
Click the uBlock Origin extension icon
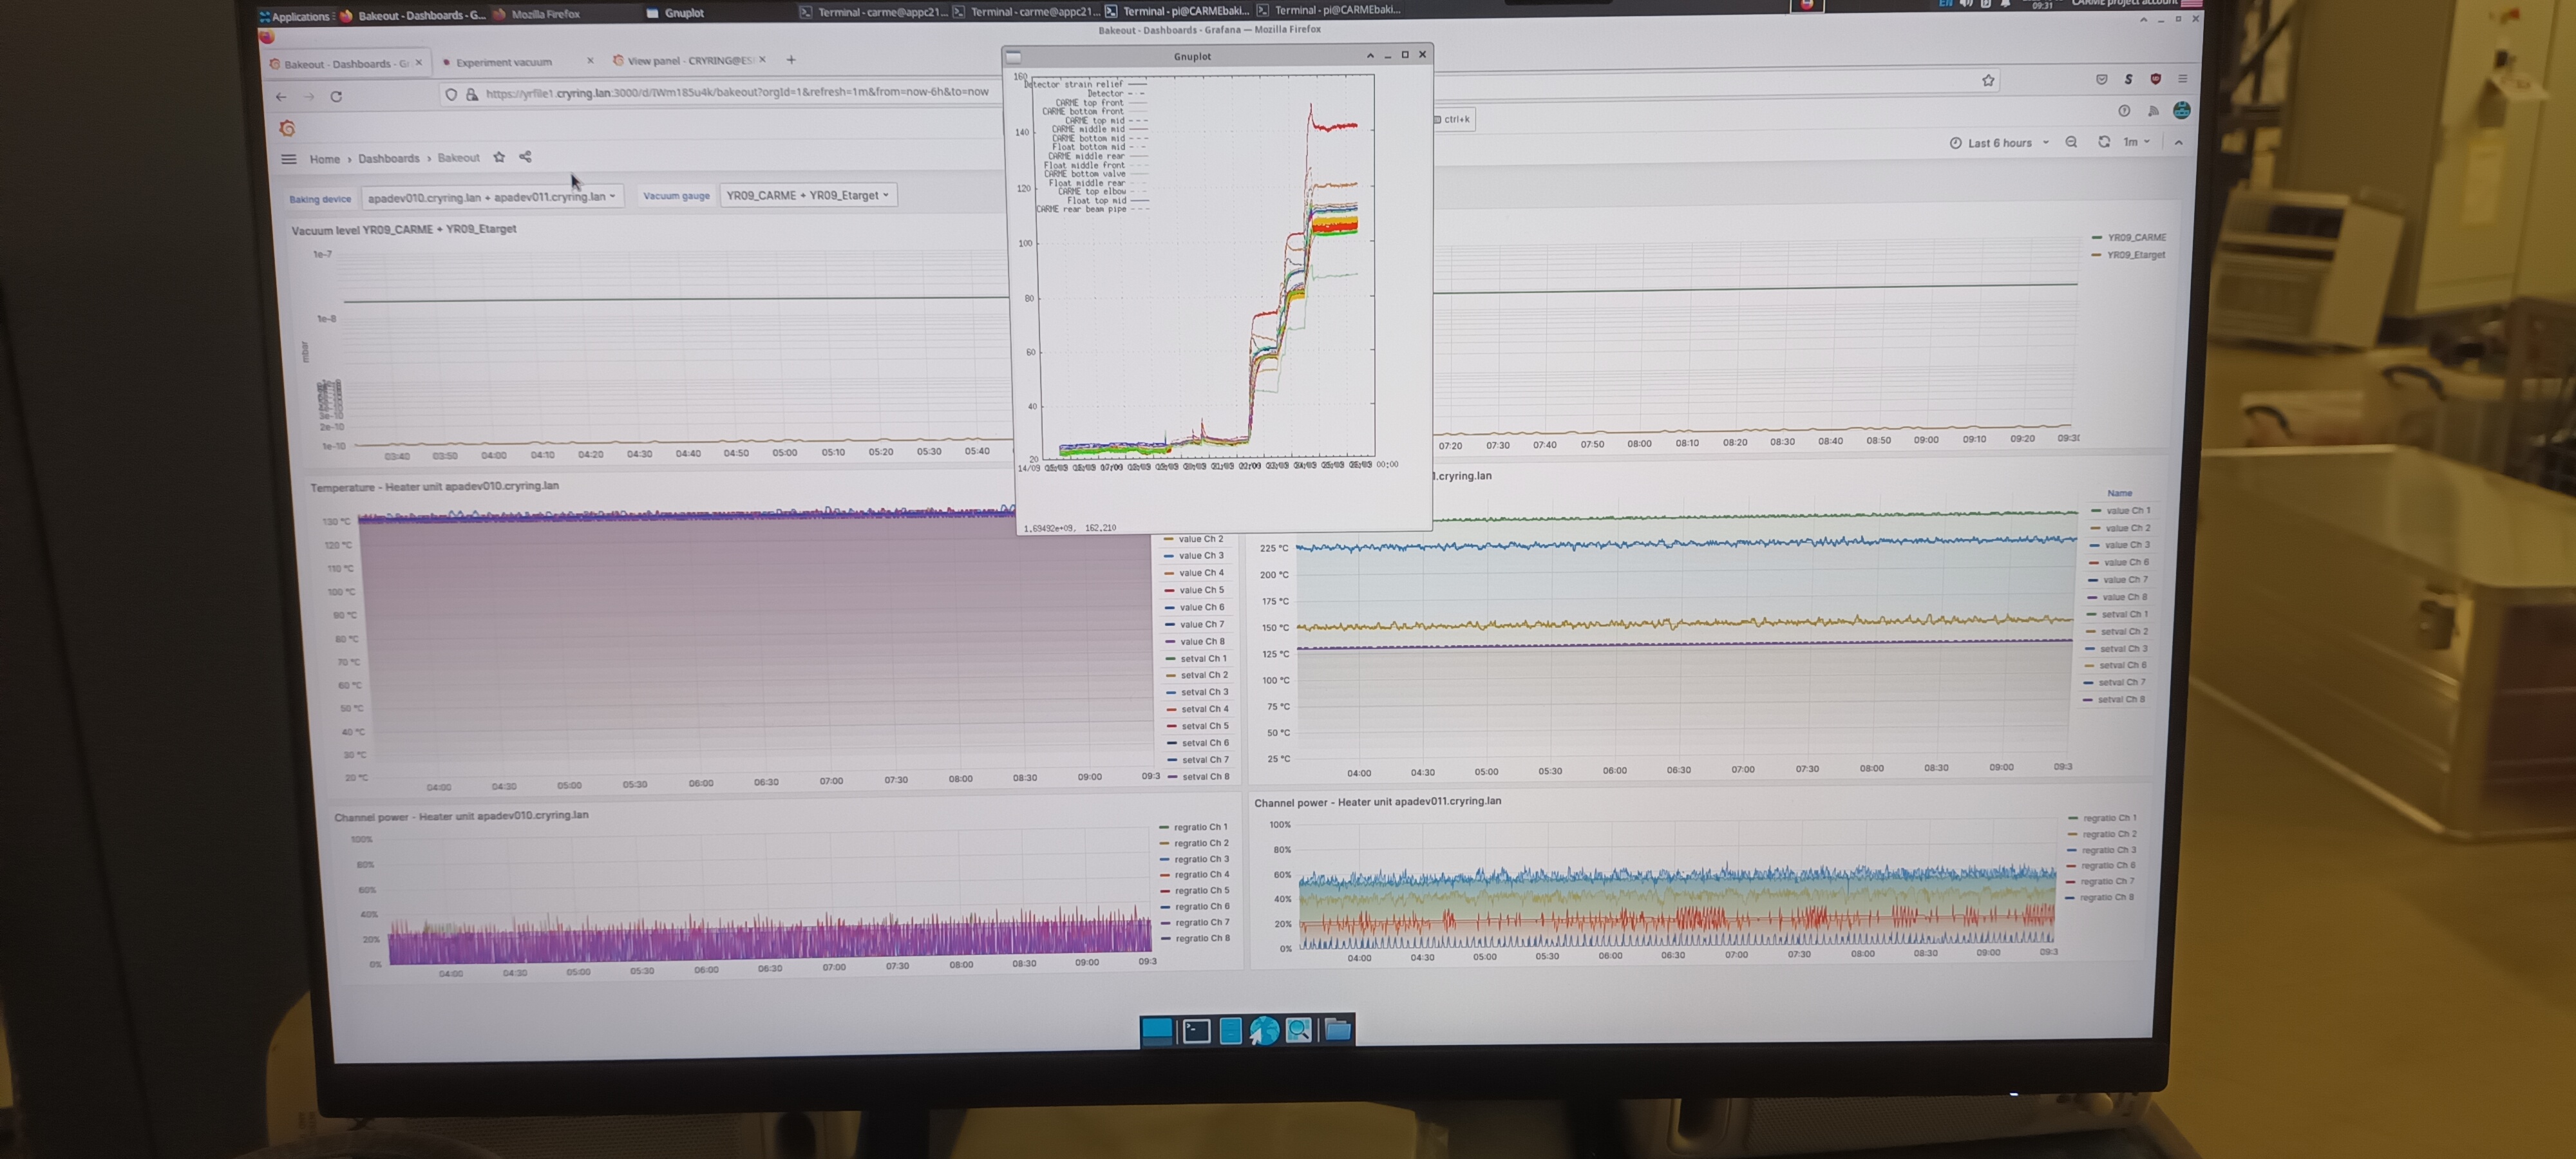point(2155,79)
